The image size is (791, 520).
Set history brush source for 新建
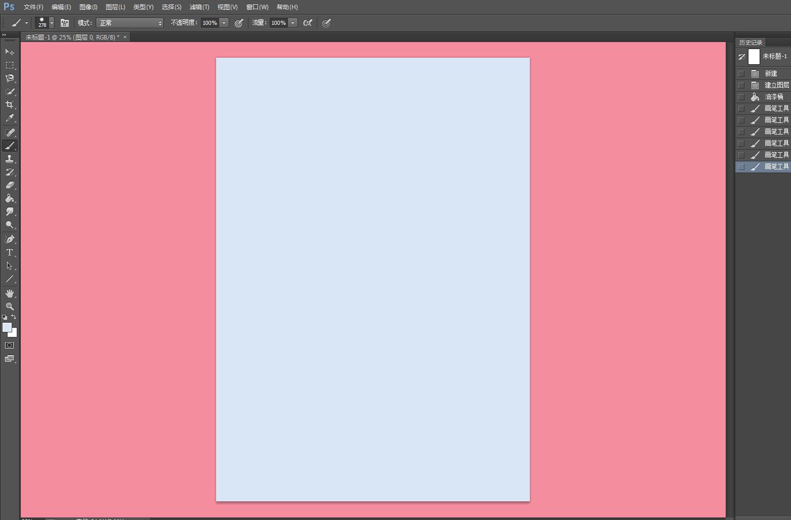point(741,73)
